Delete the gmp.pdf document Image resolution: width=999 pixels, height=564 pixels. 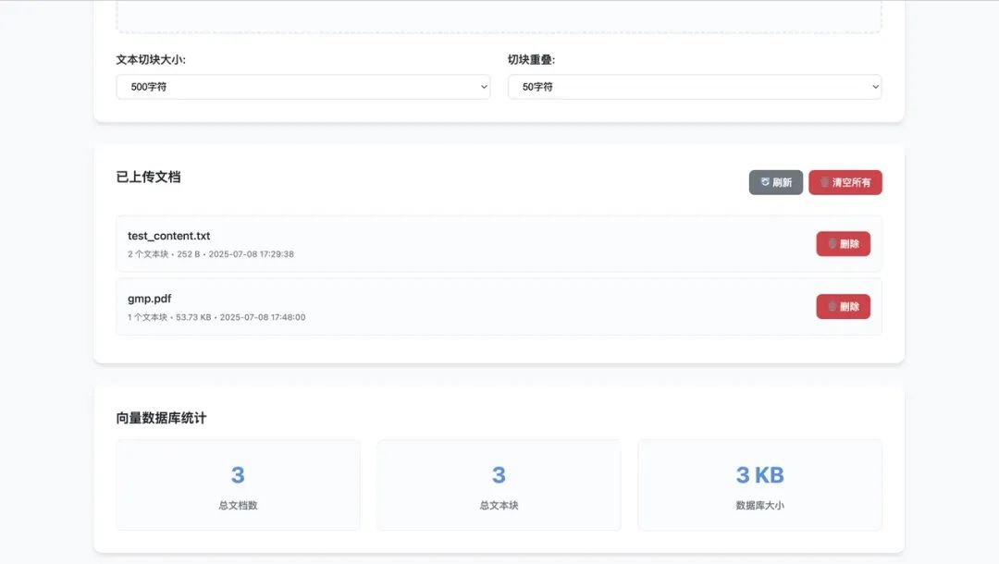click(843, 306)
